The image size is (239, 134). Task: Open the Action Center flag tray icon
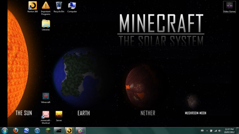click(211, 131)
